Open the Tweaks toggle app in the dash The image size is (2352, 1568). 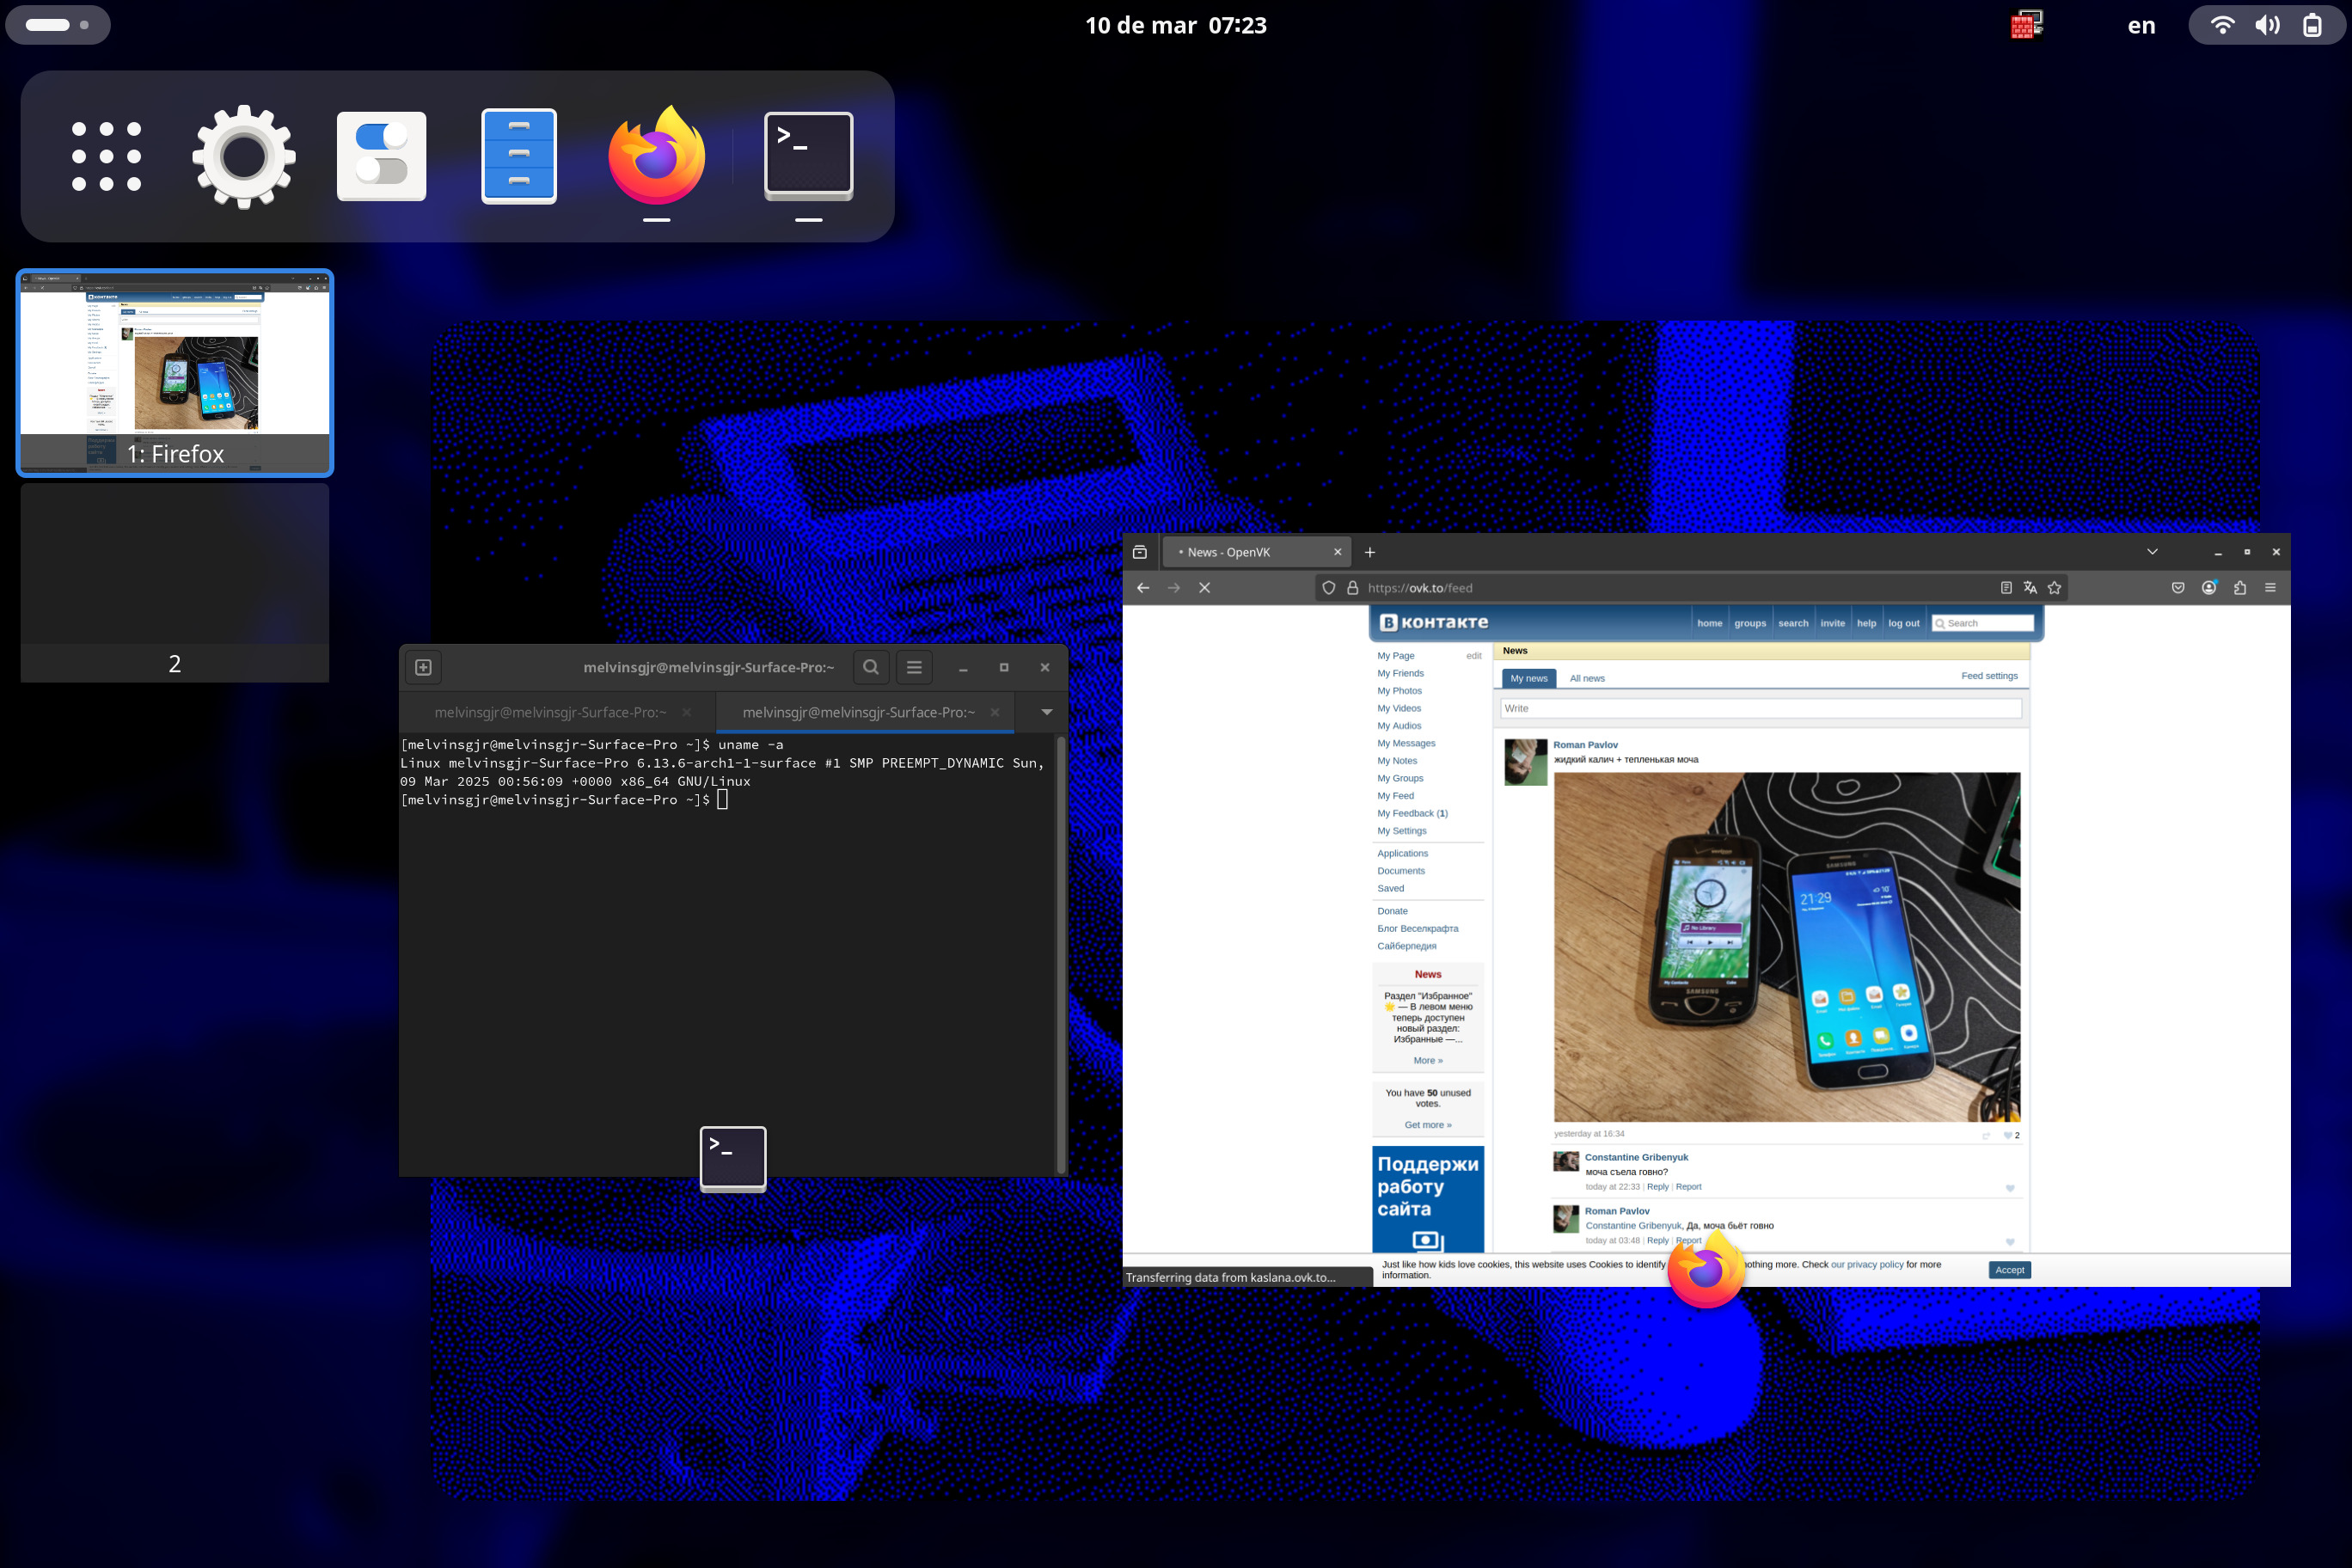pos(381,157)
